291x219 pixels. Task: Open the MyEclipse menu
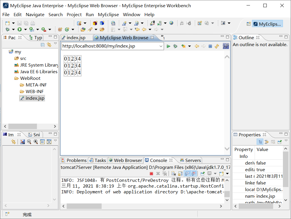point(108,14)
